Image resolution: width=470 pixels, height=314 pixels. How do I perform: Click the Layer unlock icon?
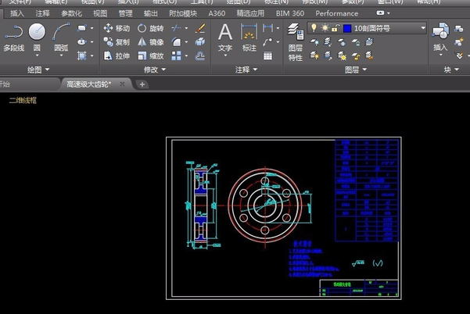[x=355, y=55]
